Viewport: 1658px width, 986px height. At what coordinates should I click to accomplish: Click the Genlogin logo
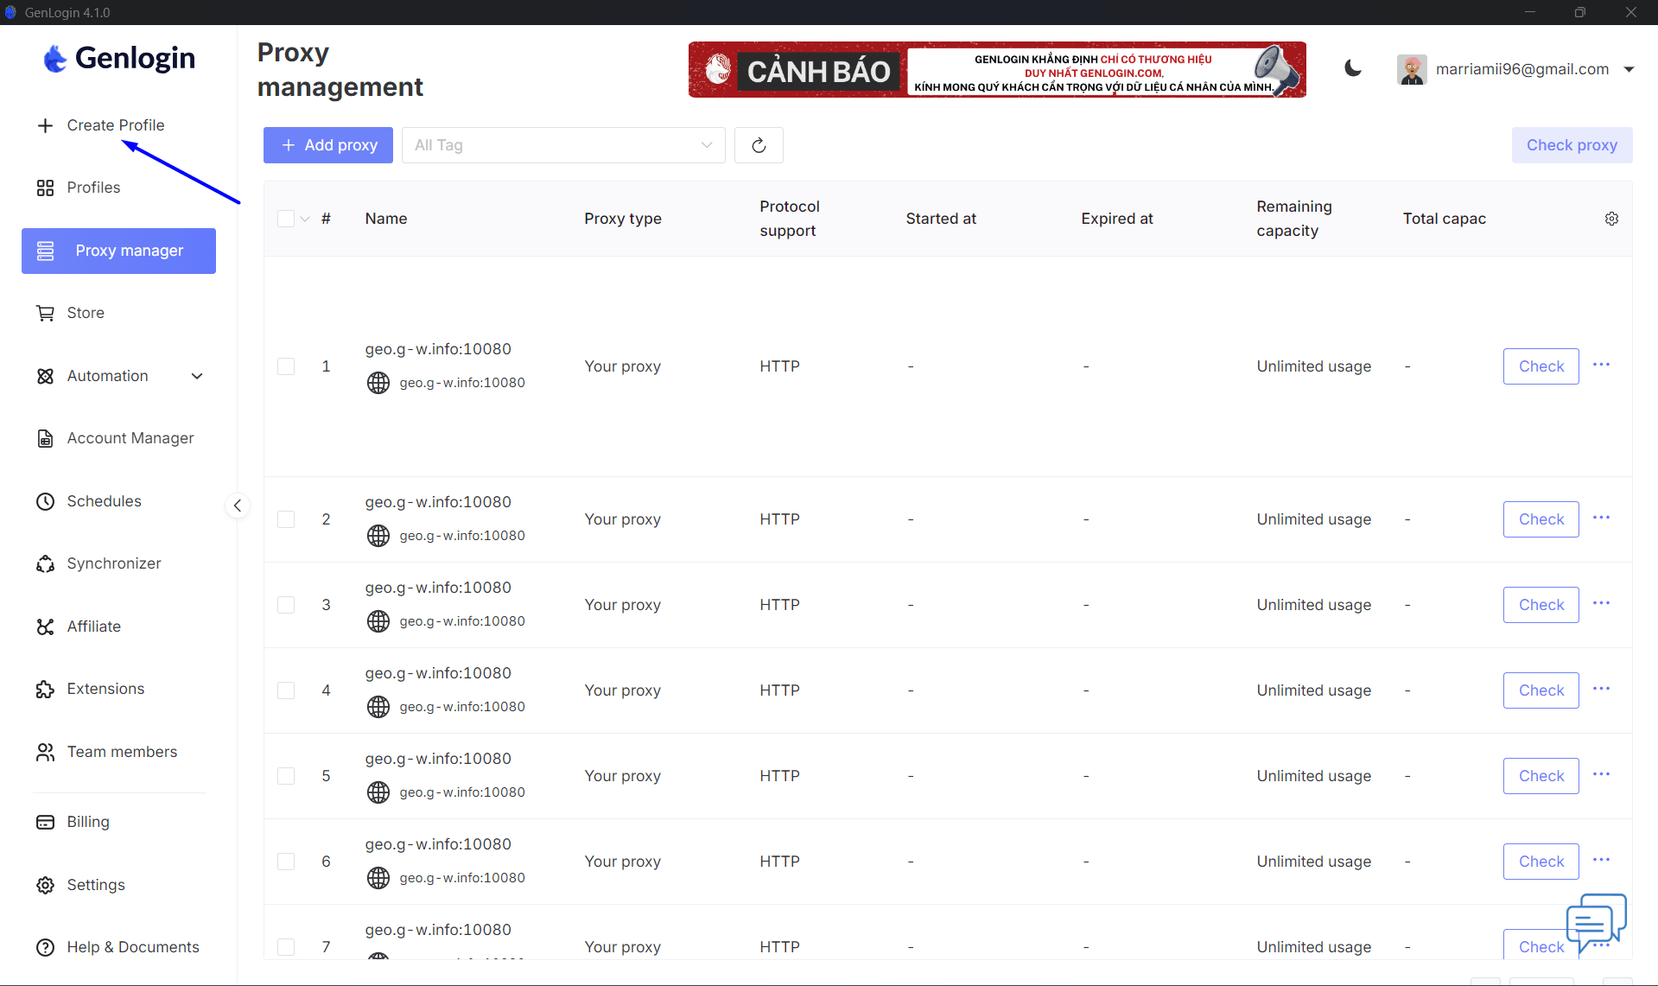(119, 58)
